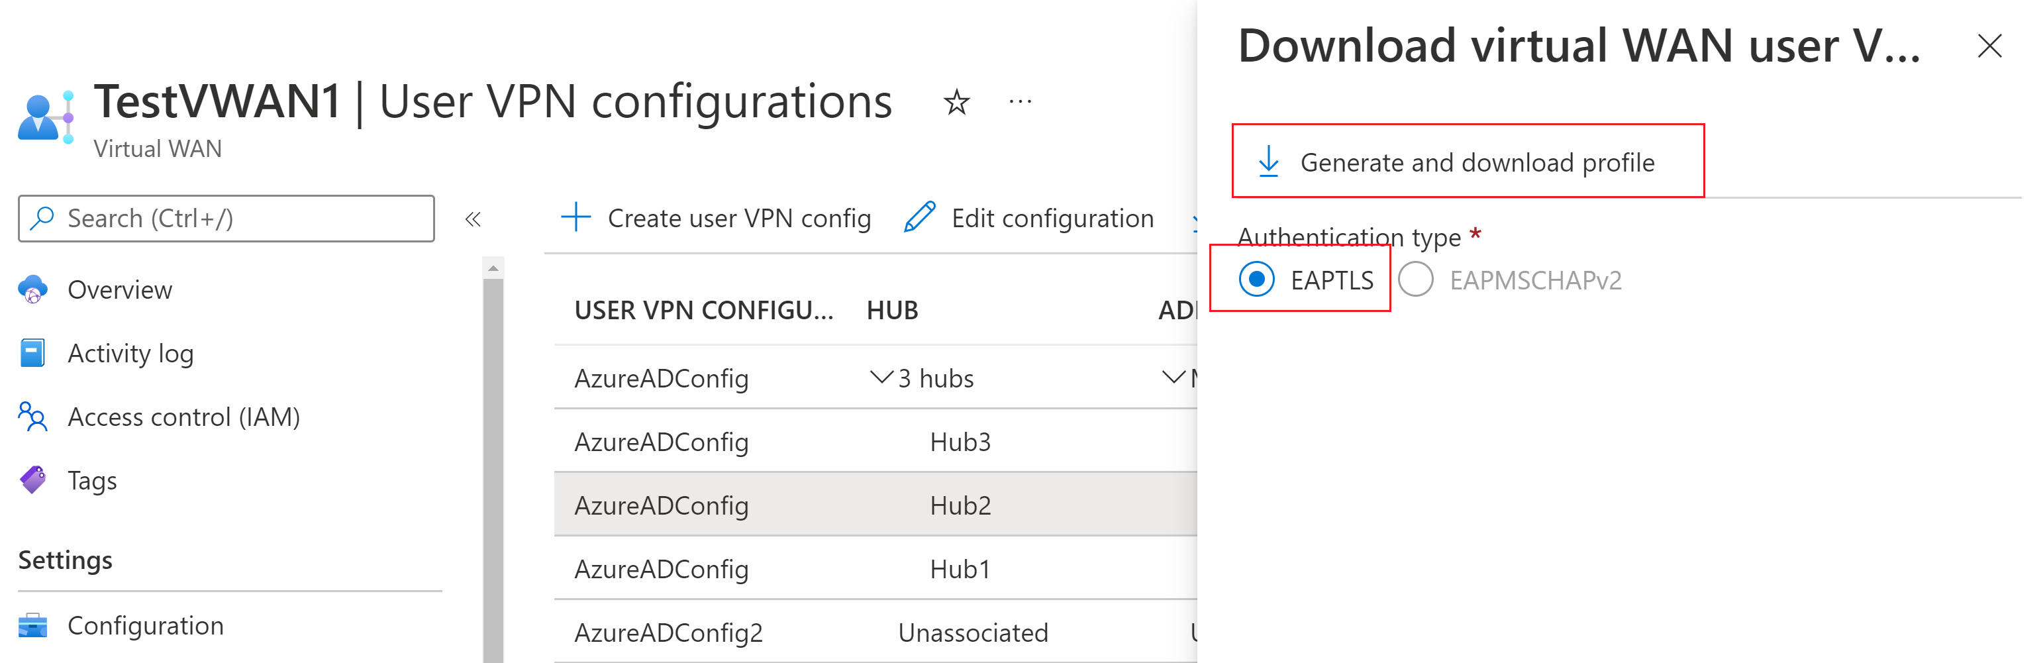
Task: Select the AzureADConfig2 Unassociated row
Action: pos(872,633)
